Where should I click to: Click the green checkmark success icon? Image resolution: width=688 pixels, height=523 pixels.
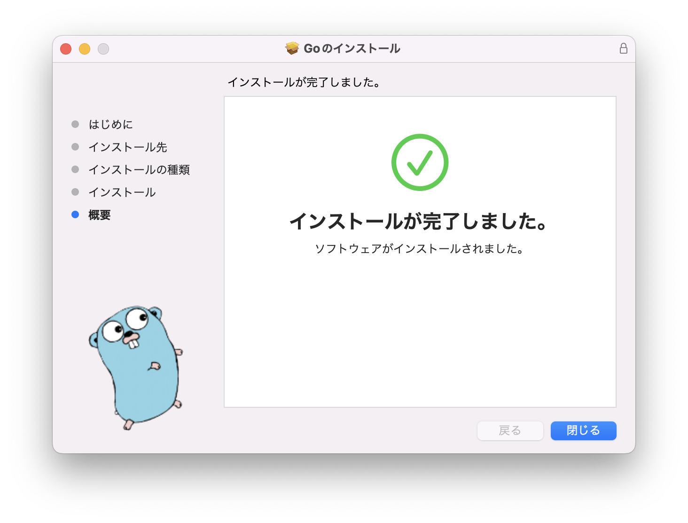pos(420,161)
